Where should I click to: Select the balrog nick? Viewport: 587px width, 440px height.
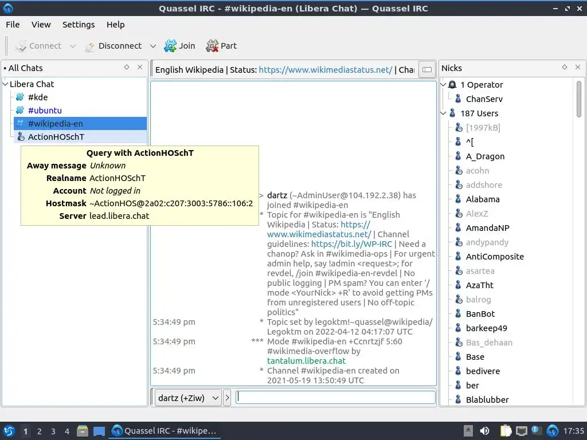[x=478, y=300]
